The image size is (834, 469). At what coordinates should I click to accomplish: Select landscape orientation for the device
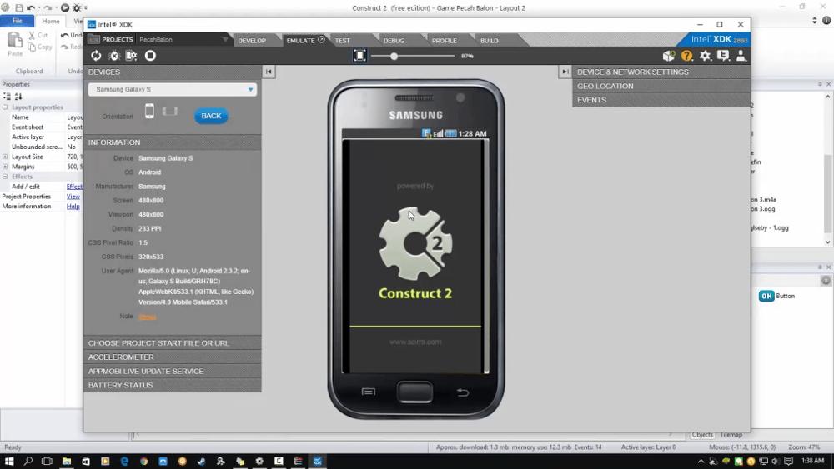click(169, 111)
